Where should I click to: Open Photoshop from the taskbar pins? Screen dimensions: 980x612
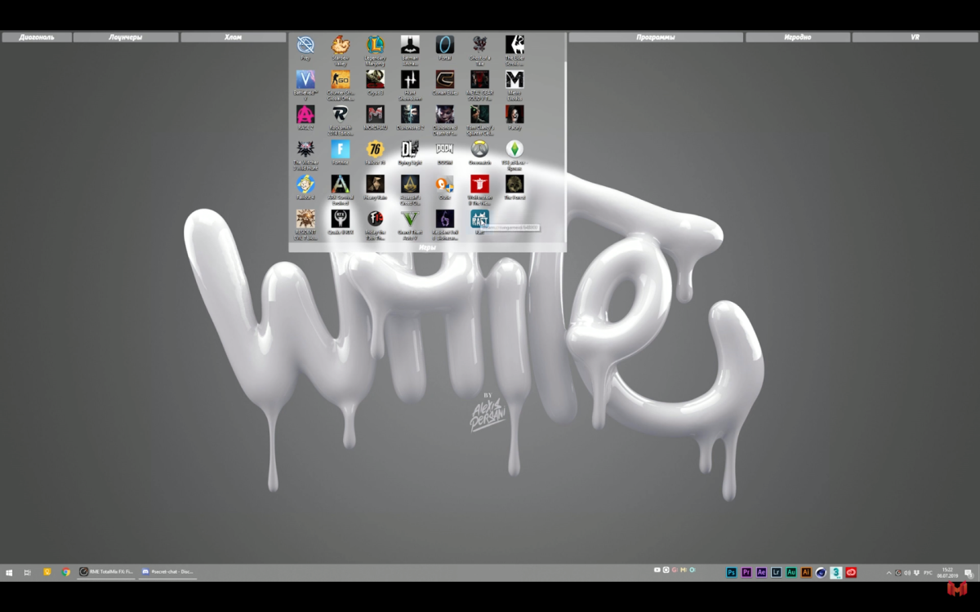click(x=731, y=572)
